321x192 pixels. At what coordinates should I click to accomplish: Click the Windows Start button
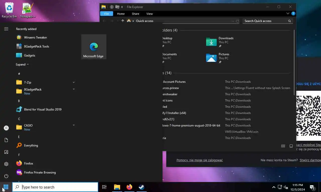6,187
